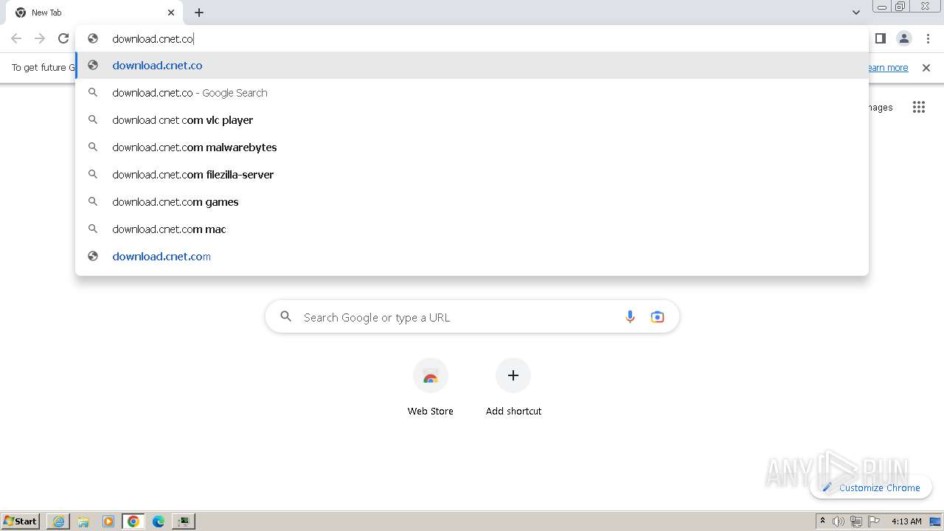Pick the vlc player suggestion
944x531 pixels.
coord(472,120)
